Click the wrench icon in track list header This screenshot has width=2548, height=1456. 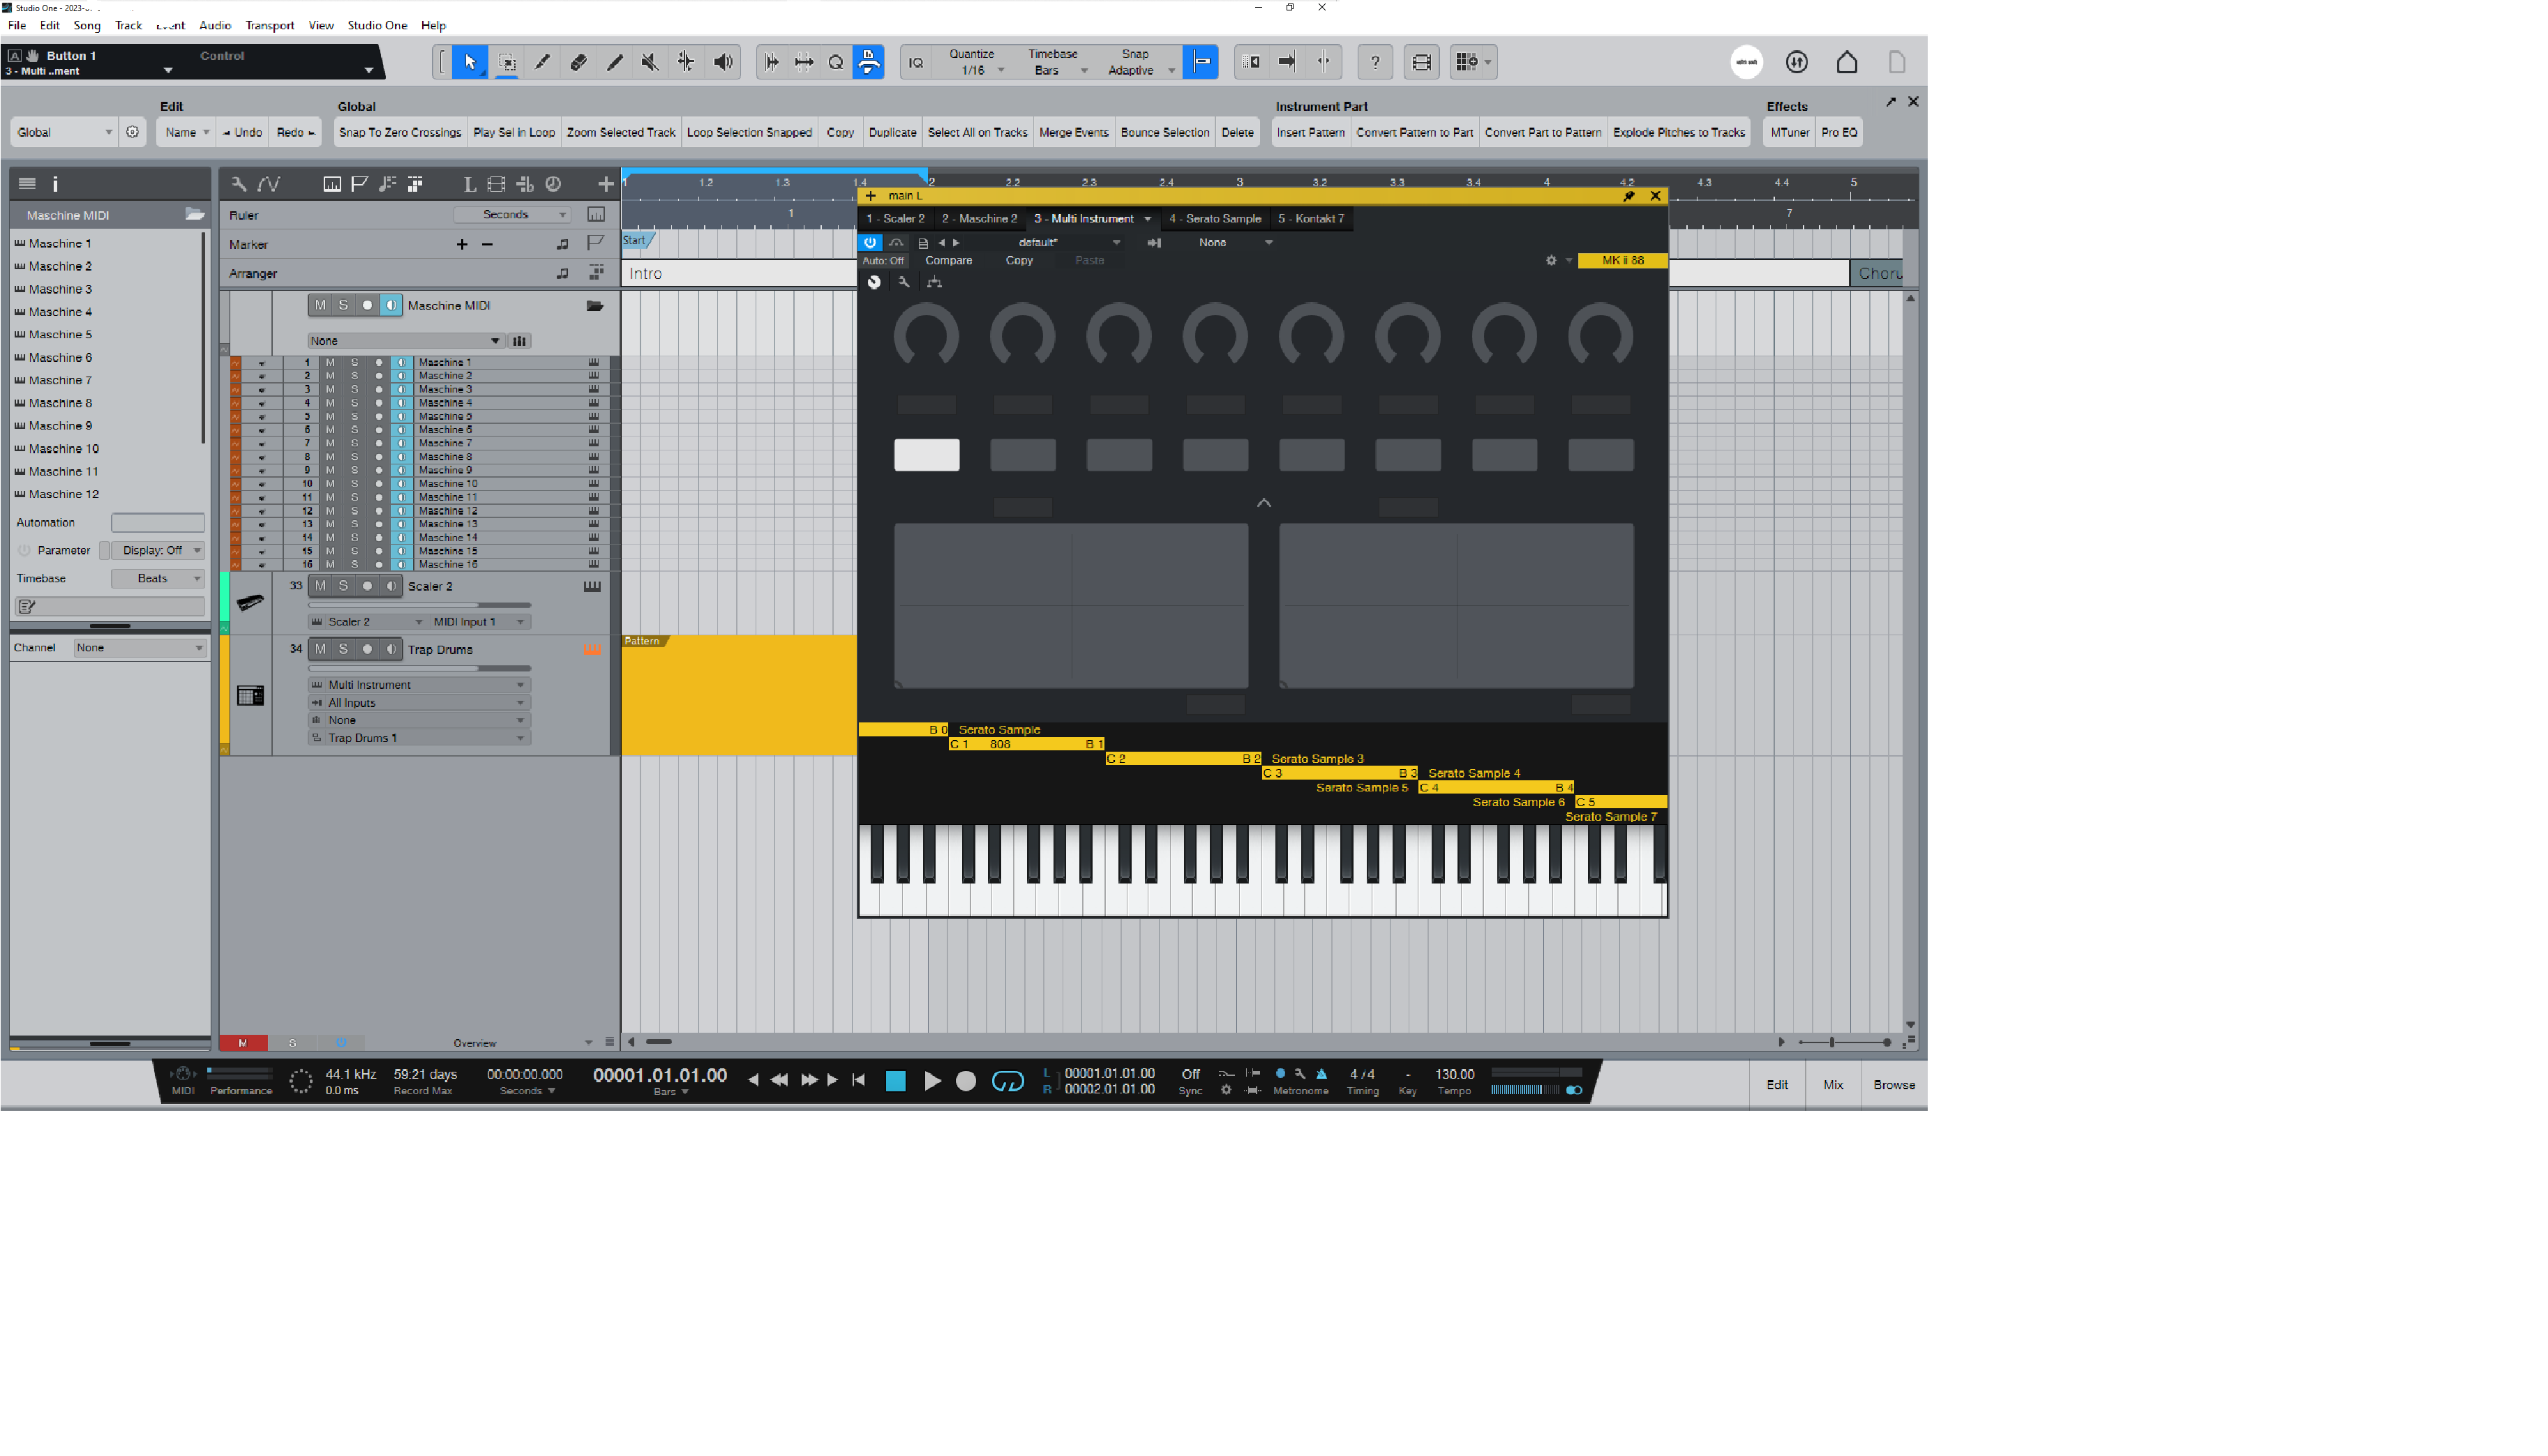238,184
